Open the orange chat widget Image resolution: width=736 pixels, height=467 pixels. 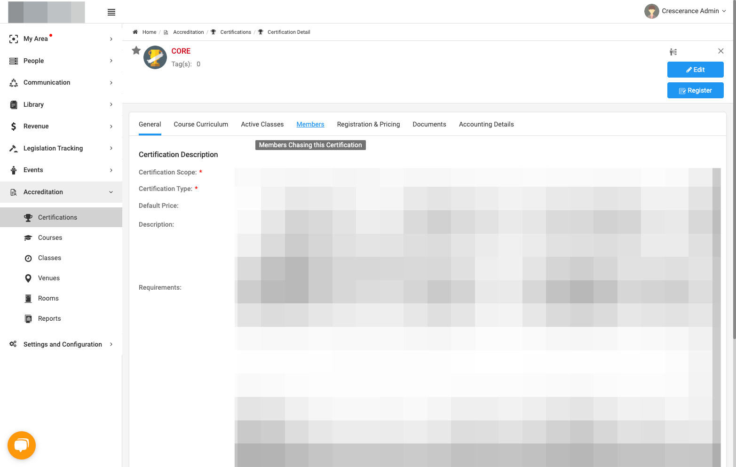coord(22,445)
